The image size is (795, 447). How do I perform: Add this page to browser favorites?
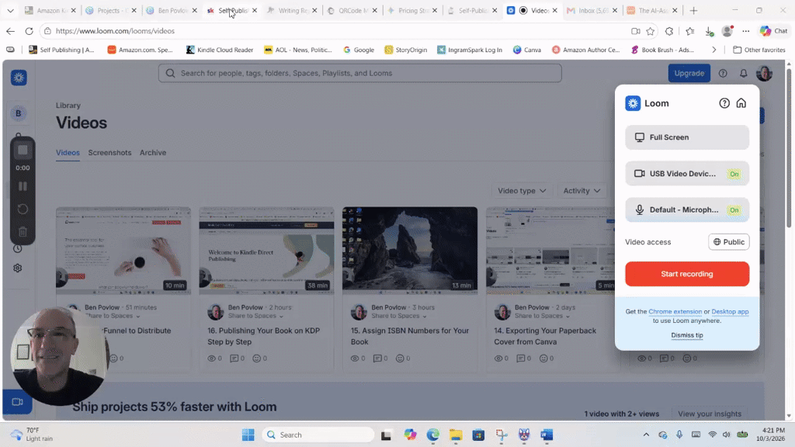[x=651, y=31]
